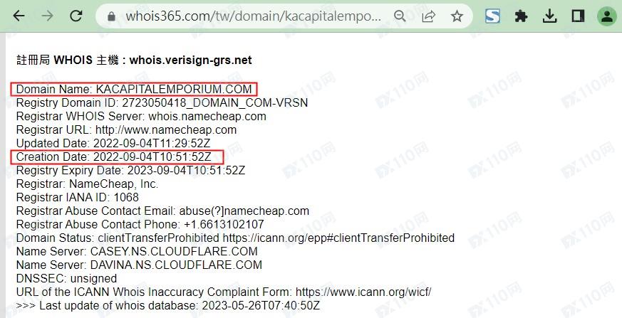Open the extensions puzzle piece menu
Viewport: 622px width, 318px height.
point(521,16)
